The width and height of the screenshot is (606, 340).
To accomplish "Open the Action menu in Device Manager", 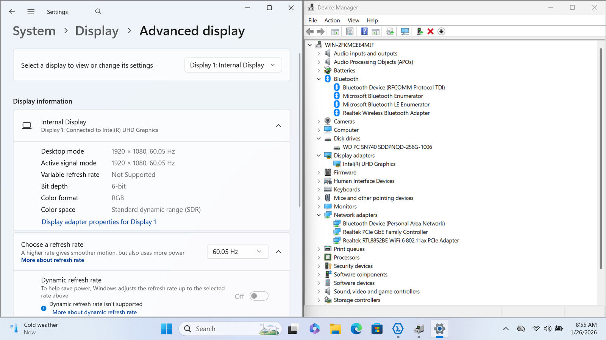I will 332,20.
